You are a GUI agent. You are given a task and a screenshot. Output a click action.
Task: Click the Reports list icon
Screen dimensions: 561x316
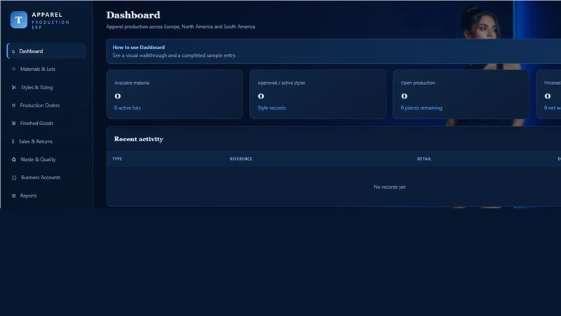[13, 196]
